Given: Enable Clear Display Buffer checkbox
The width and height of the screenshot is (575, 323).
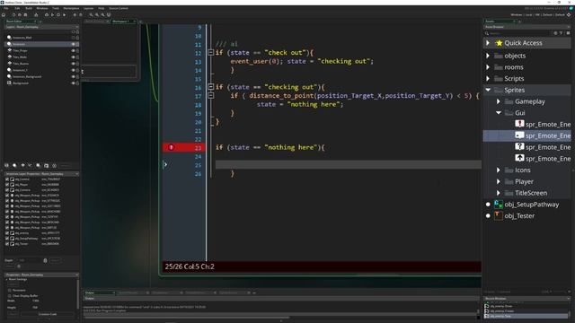Looking at the screenshot, I should 10,296.
